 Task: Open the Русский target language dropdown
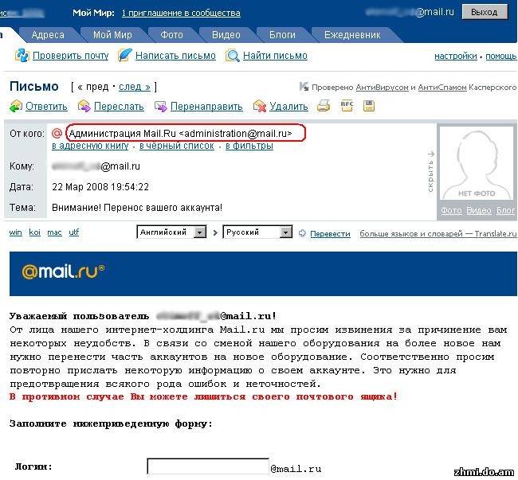pyautogui.click(x=257, y=232)
